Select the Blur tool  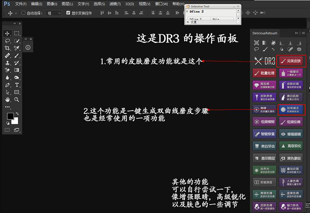[x=7, y=78]
